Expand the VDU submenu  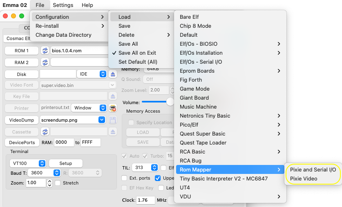coord(230,196)
